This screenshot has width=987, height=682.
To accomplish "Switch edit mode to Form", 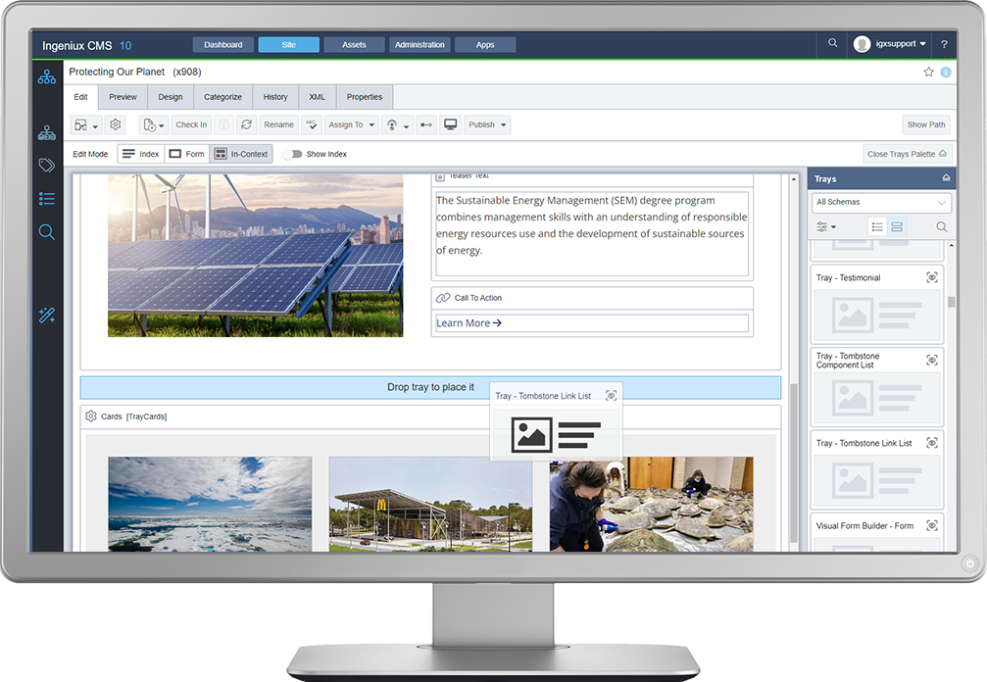I will [186, 154].
